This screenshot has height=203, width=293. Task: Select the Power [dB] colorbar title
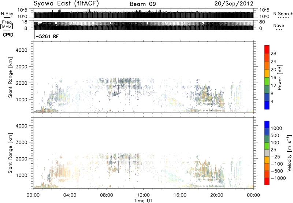[279, 77]
